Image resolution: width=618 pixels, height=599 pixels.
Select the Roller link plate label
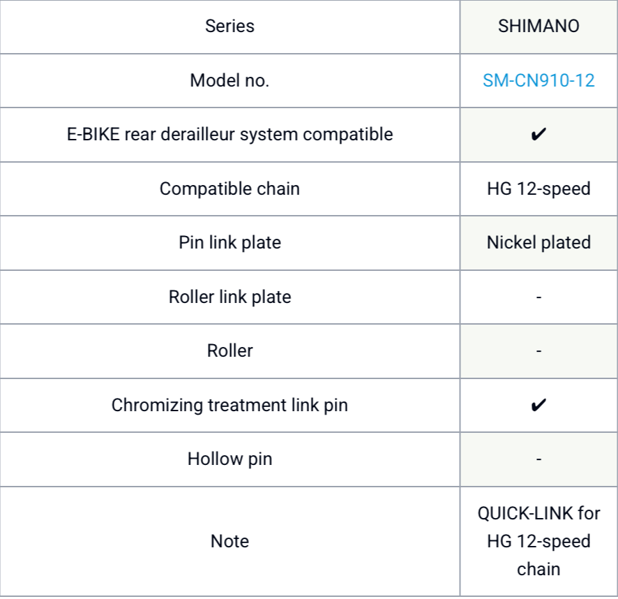tap(229, 297)
